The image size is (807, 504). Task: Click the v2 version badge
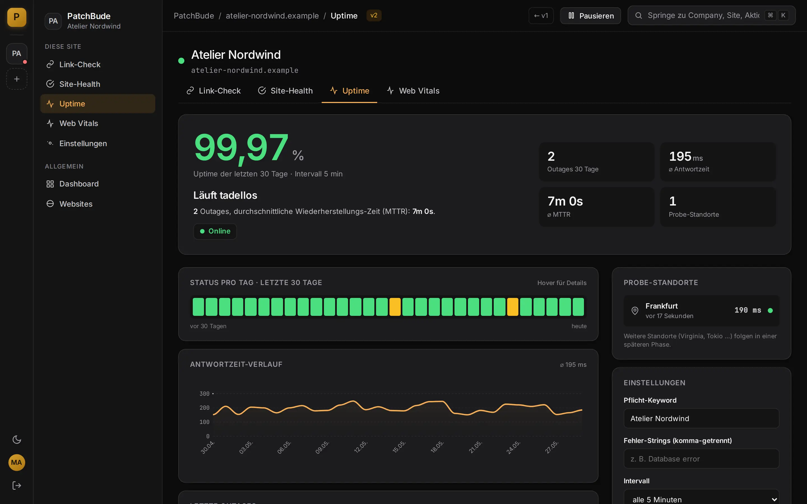point(374,15)
